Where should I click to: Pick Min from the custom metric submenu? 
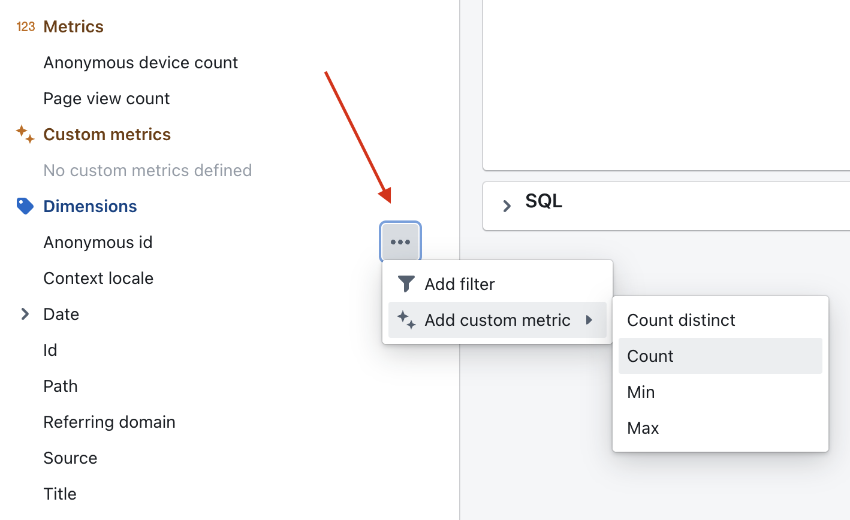tap(641, 392)
